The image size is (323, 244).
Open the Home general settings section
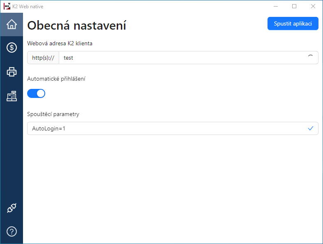(x=12, y=25)
